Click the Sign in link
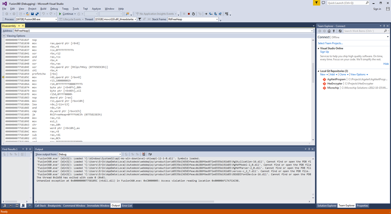Image resolution: width=391 pixels, height=214 pixels. click(377, 9)
